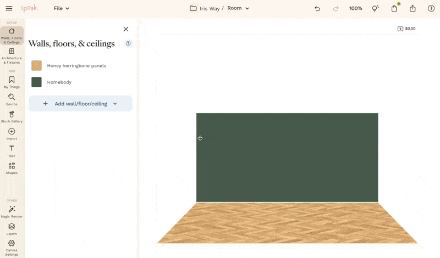The width and height of the screenshot is (440, 258).
Task: Expand the Room name dropdown
Action: tap(247, 8)
